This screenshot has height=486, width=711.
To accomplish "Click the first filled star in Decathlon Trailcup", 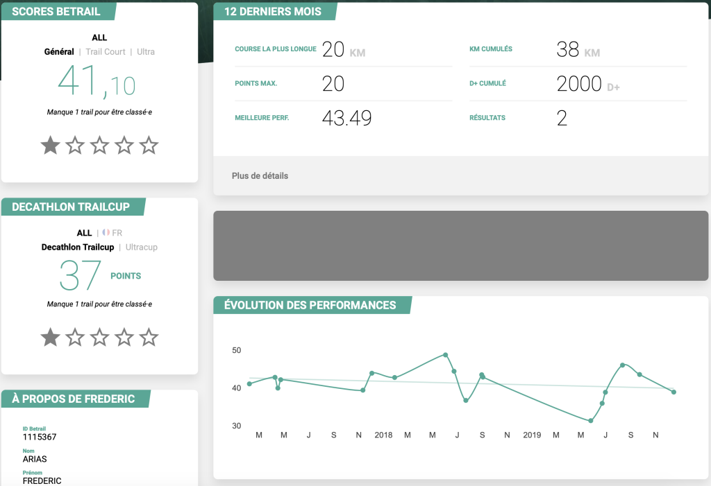I will [50, 338].
